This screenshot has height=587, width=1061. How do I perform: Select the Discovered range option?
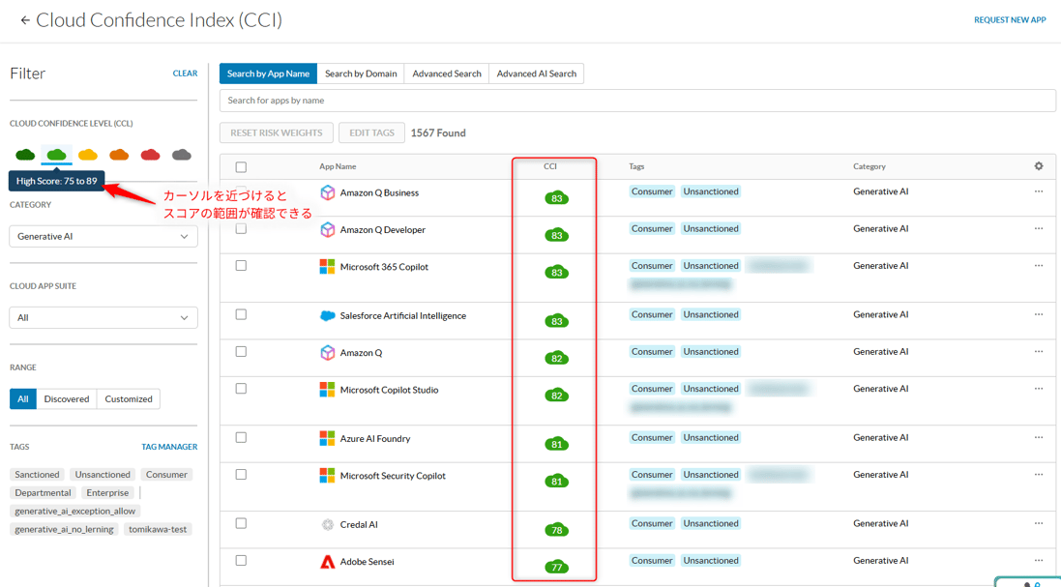(67, 398)
